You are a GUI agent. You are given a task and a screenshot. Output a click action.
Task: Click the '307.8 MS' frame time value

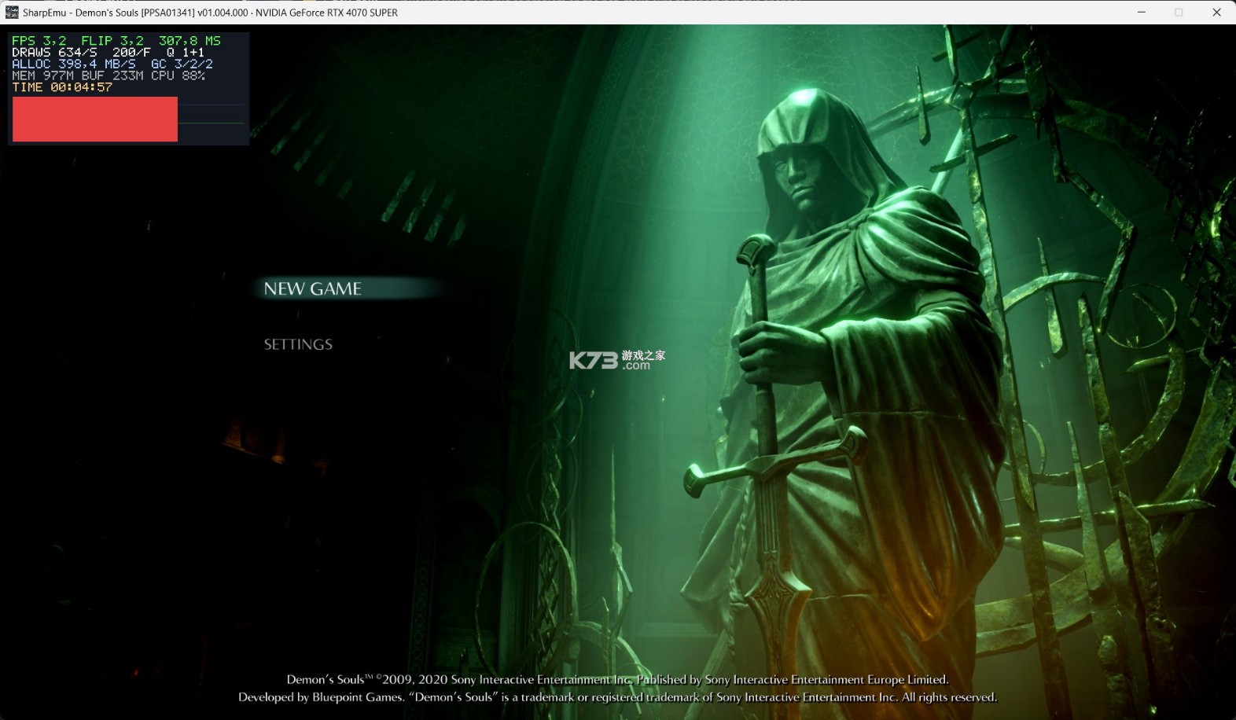pos(189,41)
